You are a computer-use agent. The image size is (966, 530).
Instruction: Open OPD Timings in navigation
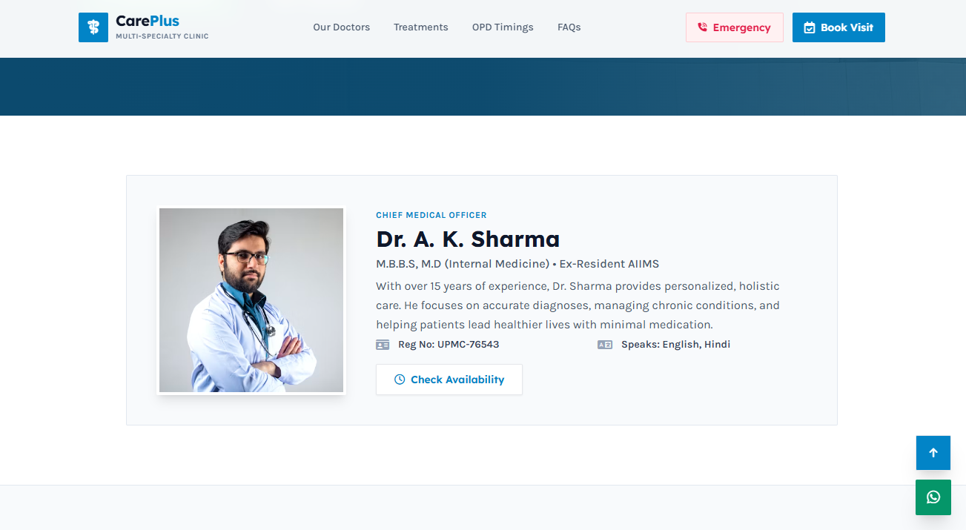pos(503,27)
